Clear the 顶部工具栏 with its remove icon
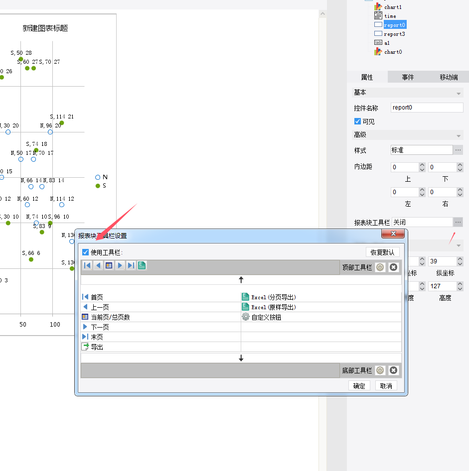The width and height of the screenshot is (469, 471). click(393, 267)
